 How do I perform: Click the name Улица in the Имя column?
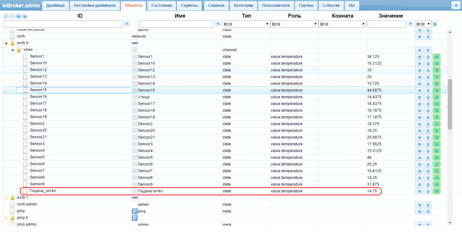144,97
